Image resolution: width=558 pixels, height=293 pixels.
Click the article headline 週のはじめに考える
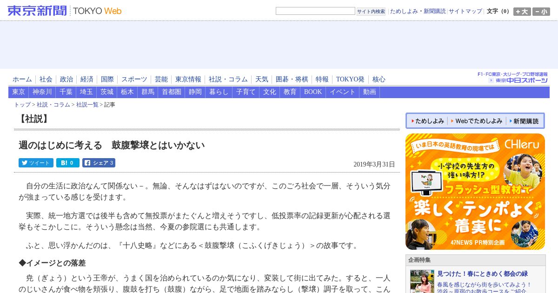pyautogui.click(x=112, y=145)
